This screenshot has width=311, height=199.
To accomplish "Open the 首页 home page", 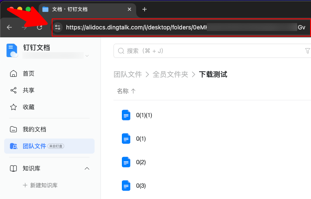I will click(28, 73).
